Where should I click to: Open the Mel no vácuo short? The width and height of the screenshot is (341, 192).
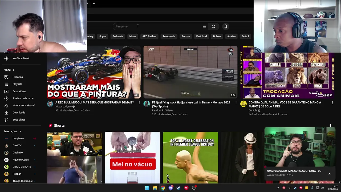click(132, 158)
